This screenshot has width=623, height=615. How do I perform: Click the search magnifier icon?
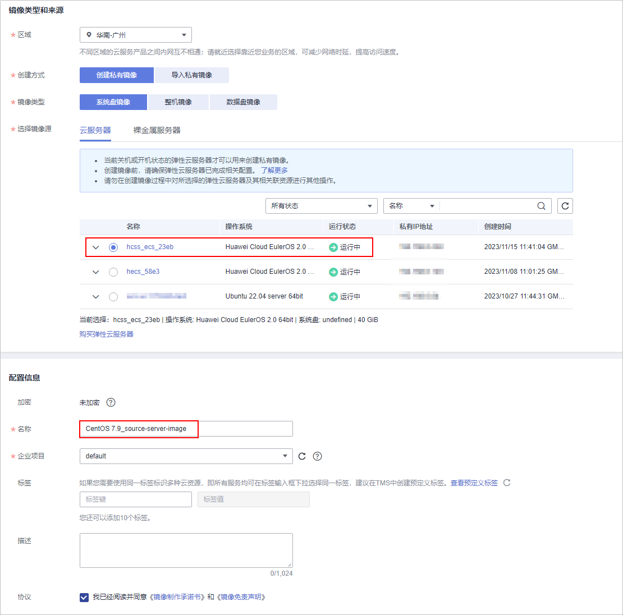[x=541, y=206]
